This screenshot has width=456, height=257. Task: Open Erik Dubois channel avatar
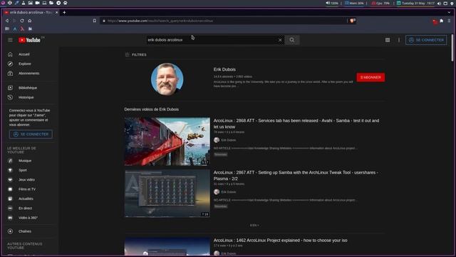(167, 79)
